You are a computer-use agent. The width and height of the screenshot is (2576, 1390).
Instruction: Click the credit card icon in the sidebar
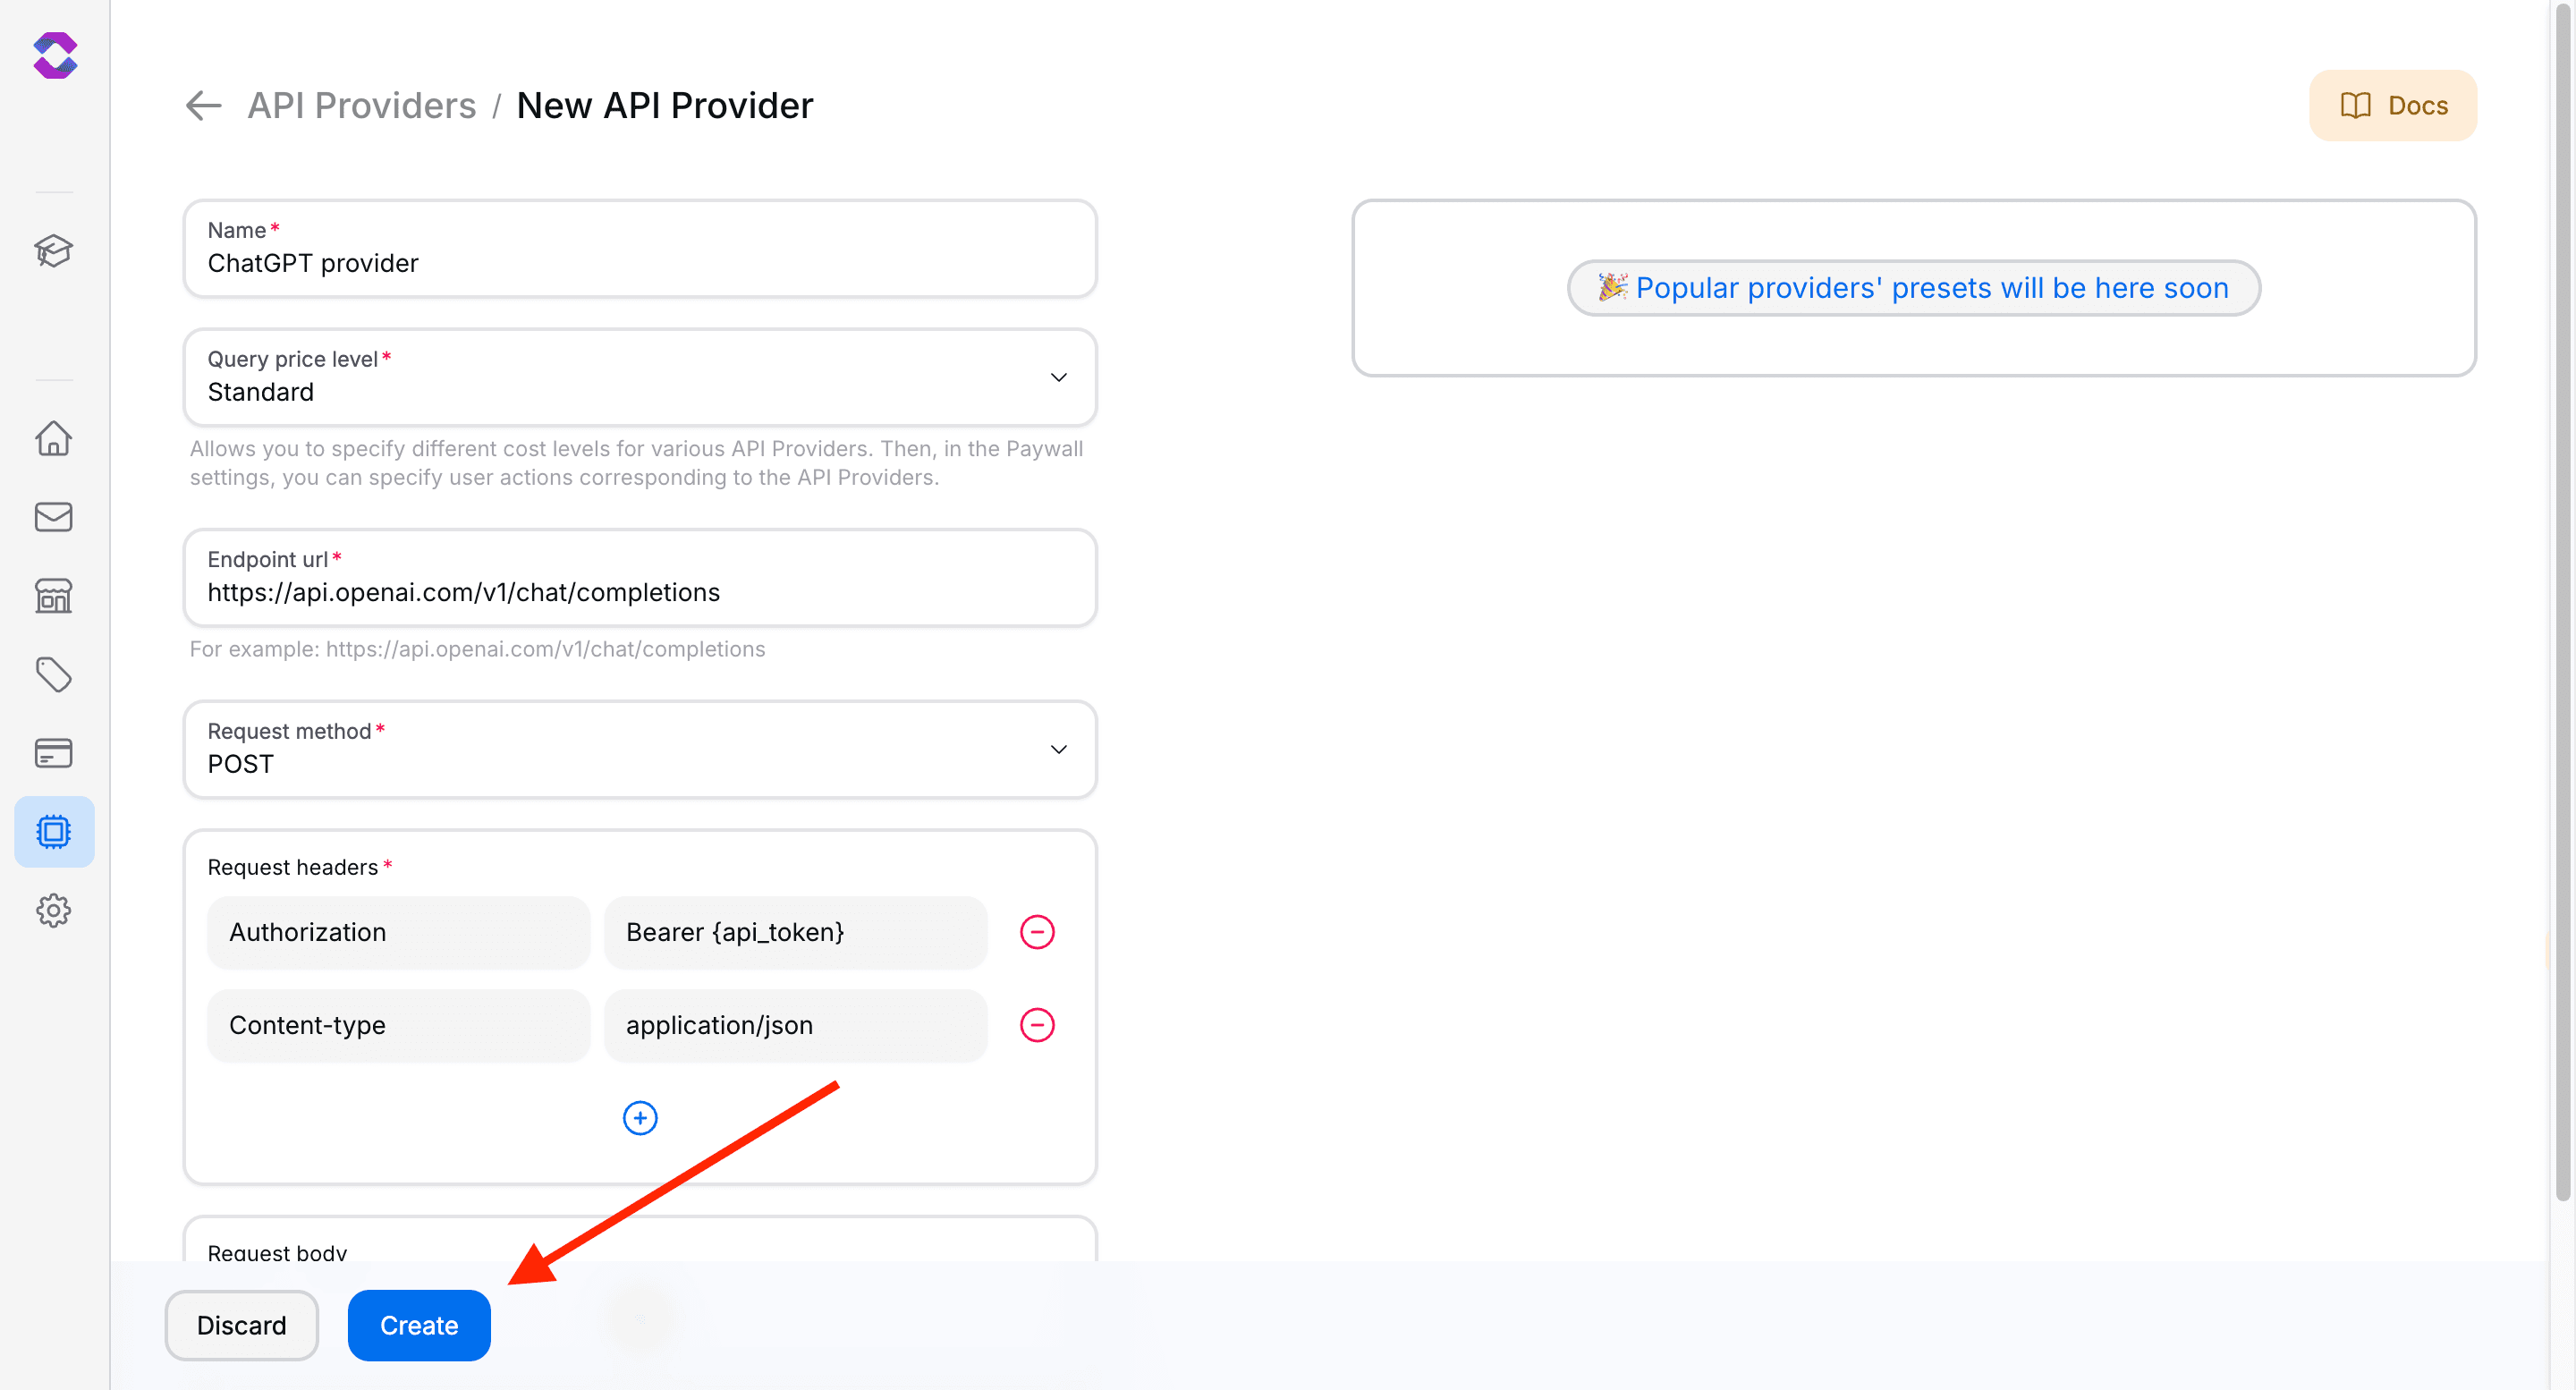pos(54,752)
